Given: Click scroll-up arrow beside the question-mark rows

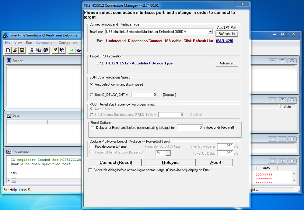Looking at the screenshot, I should (x=294, y=173).
